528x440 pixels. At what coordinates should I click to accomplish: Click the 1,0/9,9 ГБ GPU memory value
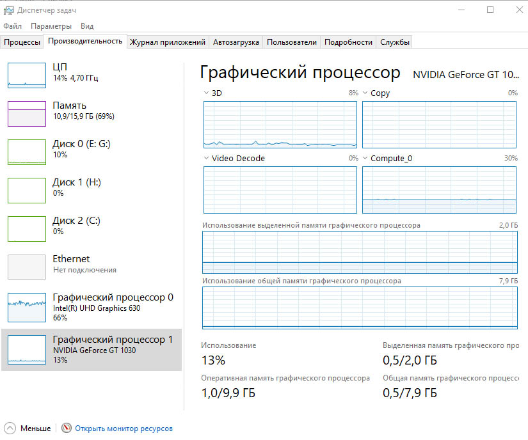pos(228,393)
